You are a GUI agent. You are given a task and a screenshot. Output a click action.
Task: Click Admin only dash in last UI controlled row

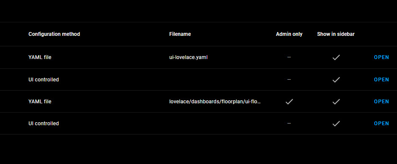coord(289,124)
